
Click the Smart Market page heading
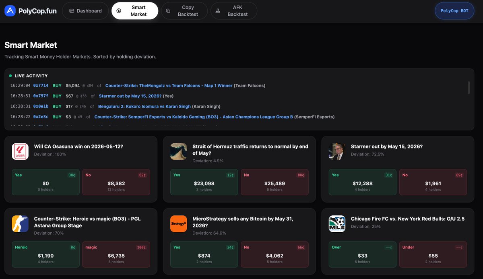(31, 45)
